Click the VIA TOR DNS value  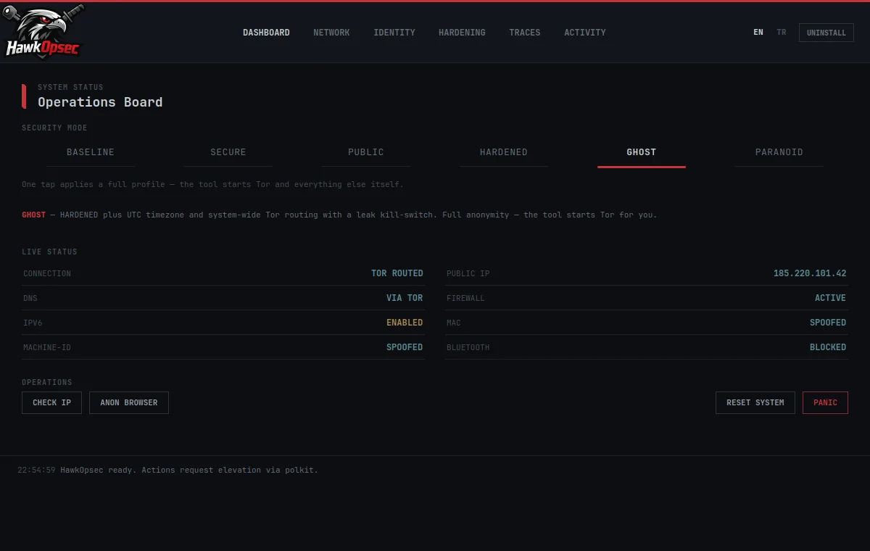405,298
